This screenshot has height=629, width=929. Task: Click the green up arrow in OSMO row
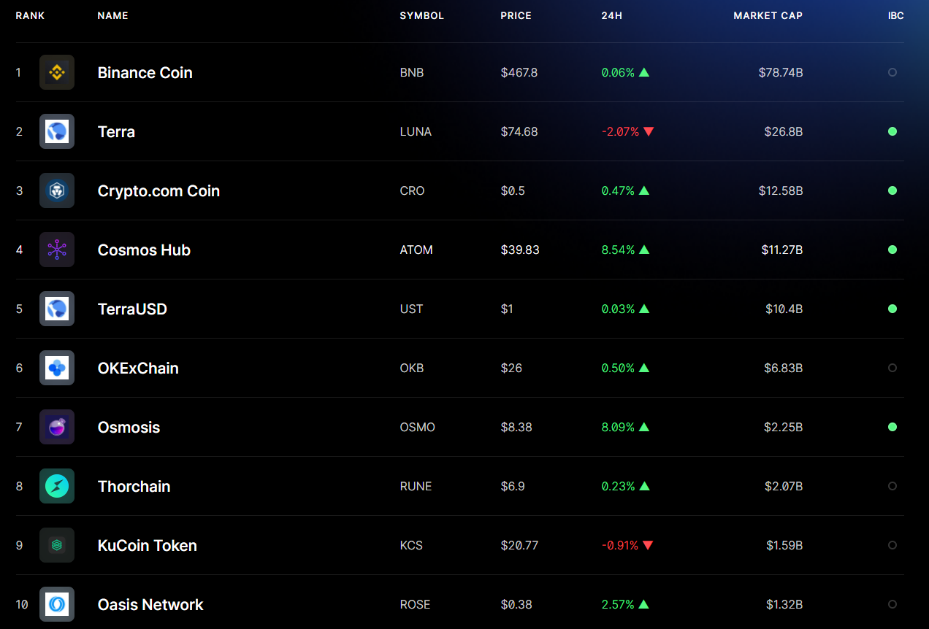[x=644, y=427]
